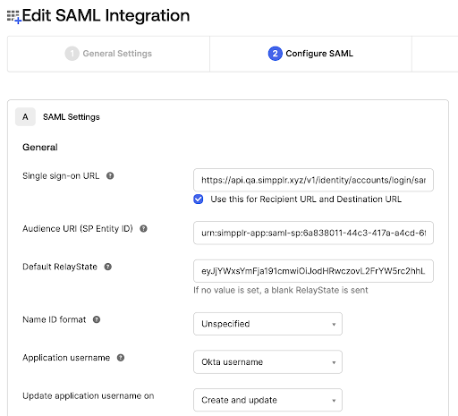This screenshot has width=458, height=416.
Task: Click the step 1 circle icon
Action: point(72,54)
